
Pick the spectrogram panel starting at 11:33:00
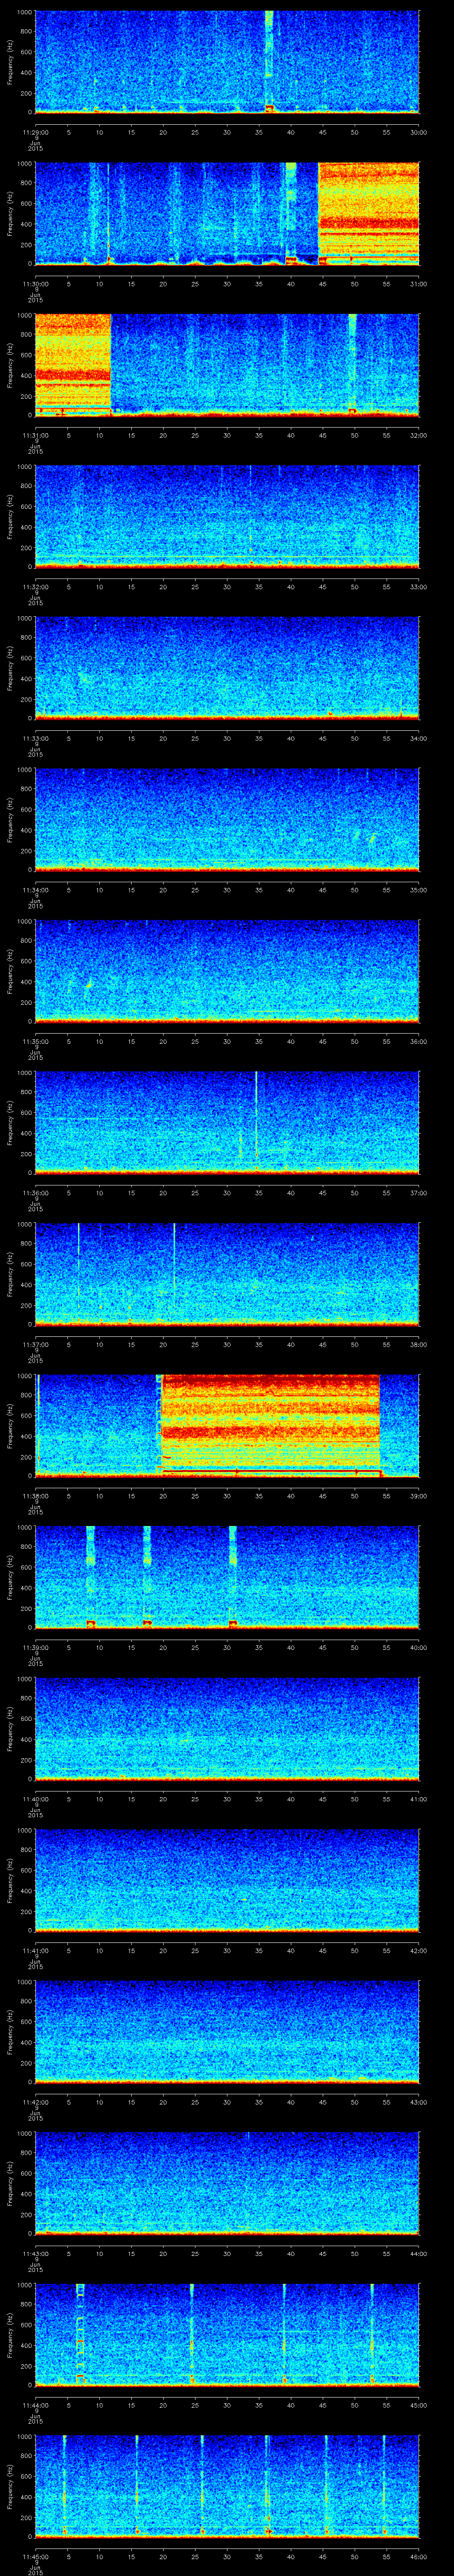point(227,669)
